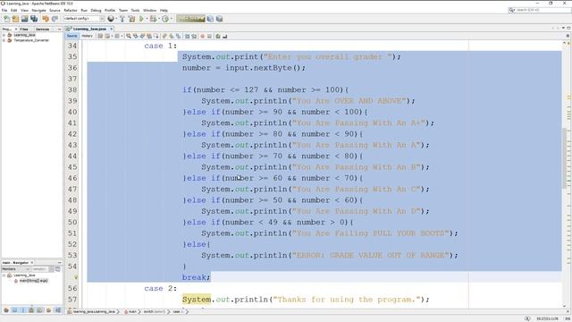Click the editor split handle above vertical scrollbar
This screenshot has height=322, width=572.
[x=568, y=36]
